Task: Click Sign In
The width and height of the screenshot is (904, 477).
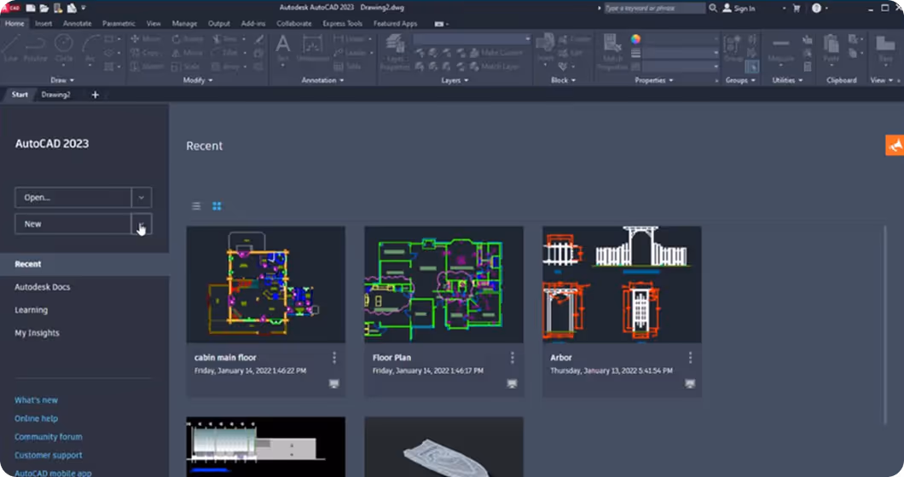Action: click(739, 8)
